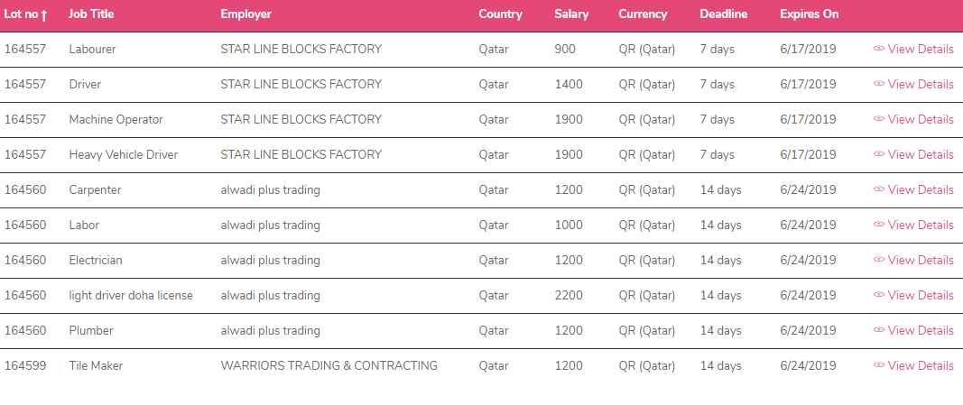Viewport: 963px width, 405px height.
Task: Click eye icon in Machine Operator row
Action: pyautogui.click(x=879, y=120)
